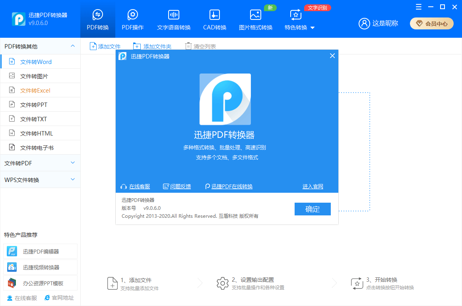Click the 特色转换 star icon
This screenshot has width=462, height=306.
pyautogui.click(x=295, y=14)
